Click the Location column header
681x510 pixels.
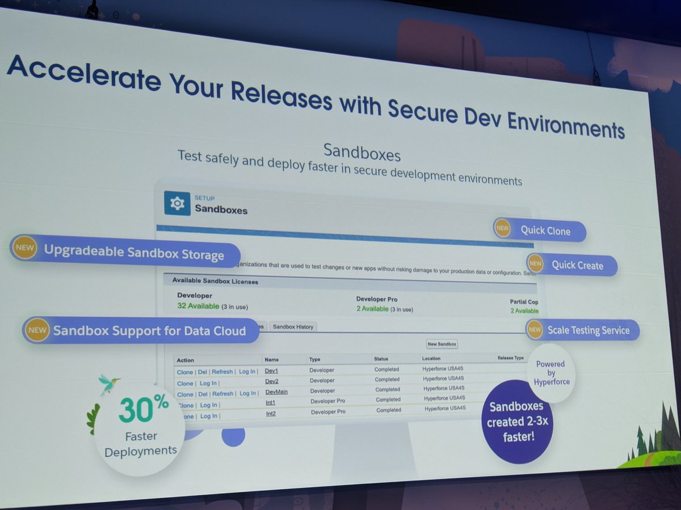point(431,359)
